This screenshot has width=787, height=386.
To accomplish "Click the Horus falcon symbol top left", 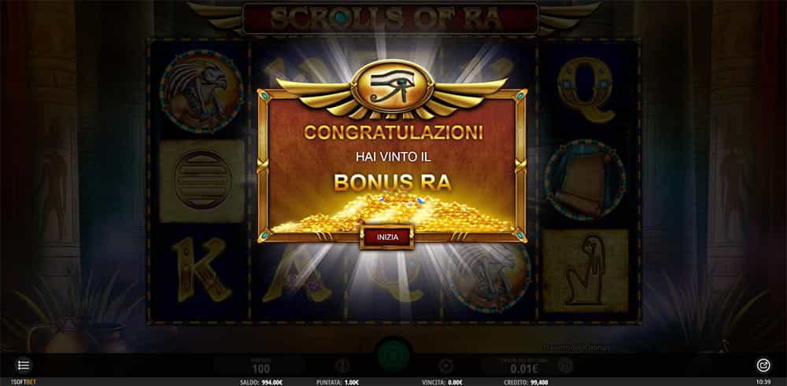I will click(x=201, y=91).
